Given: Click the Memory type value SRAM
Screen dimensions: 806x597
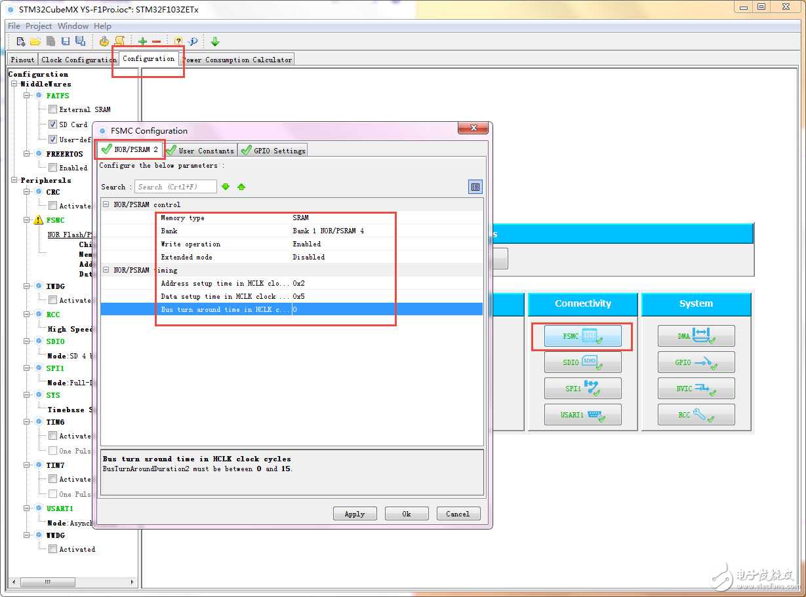Looking at the screenshot, I should (300, 218).
